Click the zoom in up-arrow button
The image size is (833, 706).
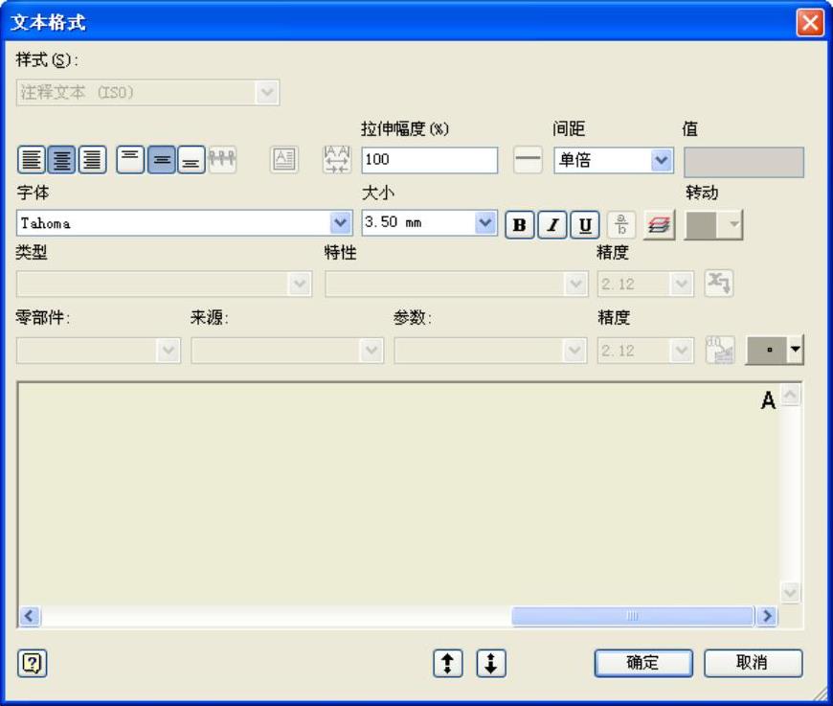[448, 663]
